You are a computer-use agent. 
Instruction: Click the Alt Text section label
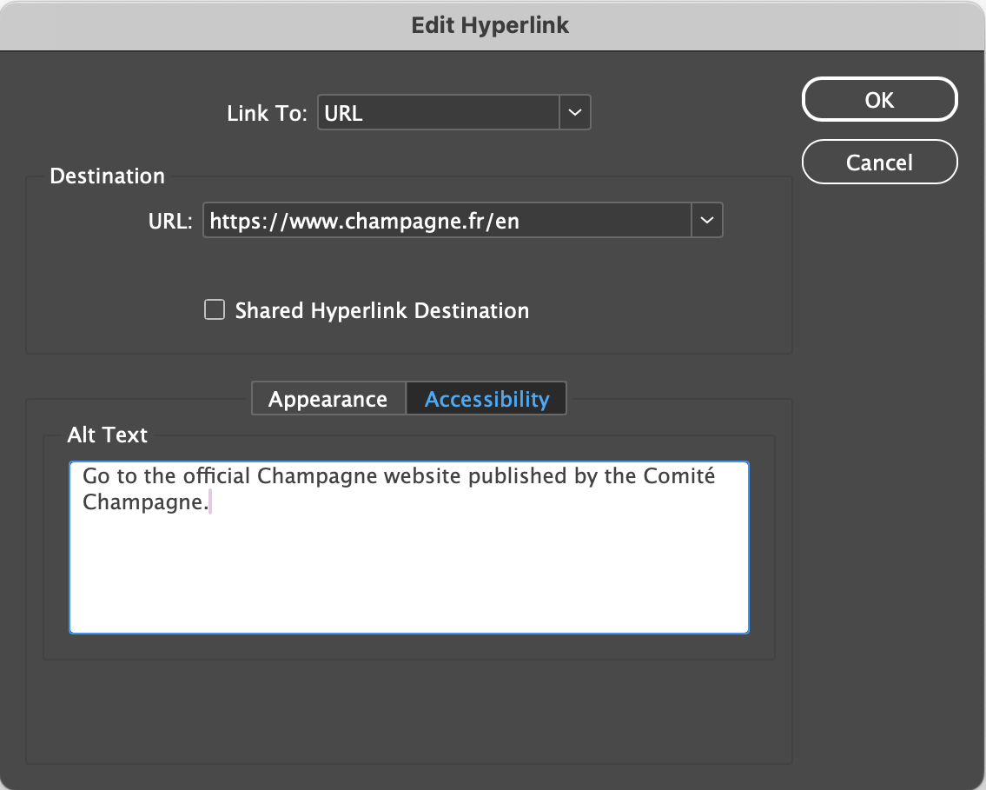click(x=108, y=435)
